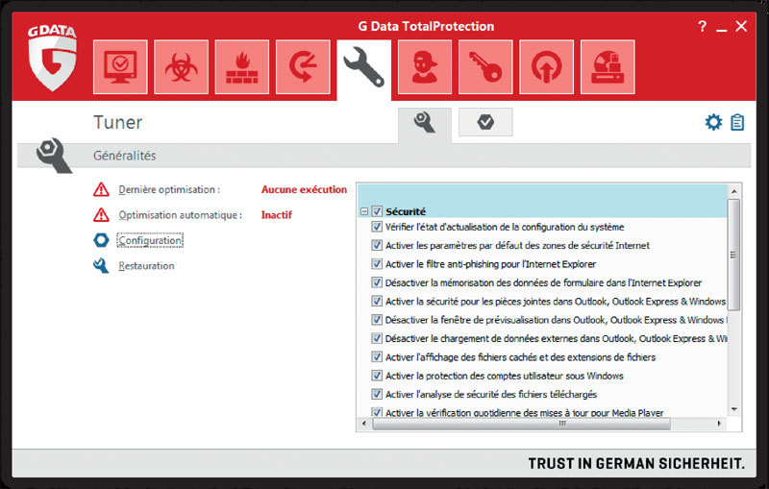Uncheck 'Activer l'analyse de sécurité des fichiers téléchargés'
Viewport: 769px width, 489px height.
[377, 395]
